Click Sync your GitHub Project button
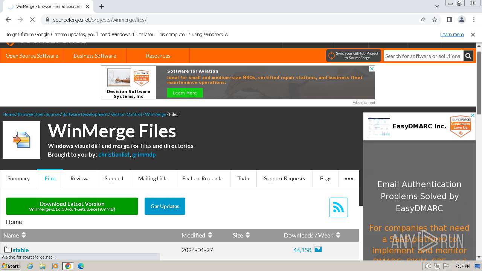482x271 pixels. (354, 56)
